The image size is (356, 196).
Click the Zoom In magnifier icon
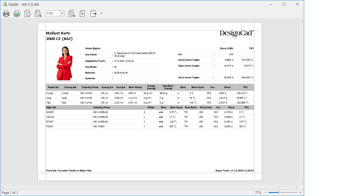tap(72, 13)
